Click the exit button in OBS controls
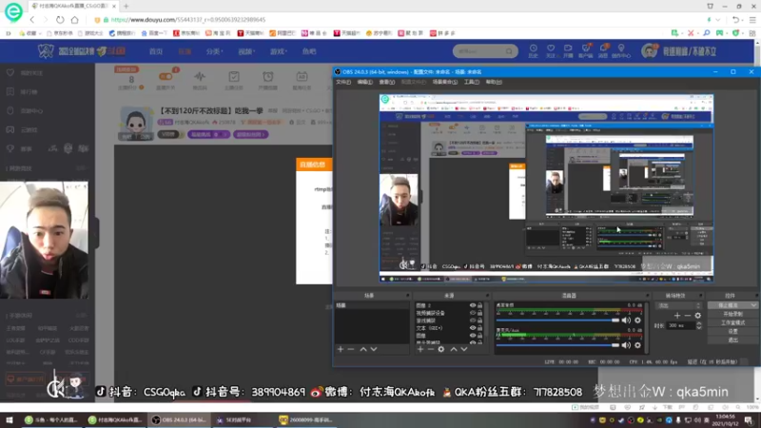Screen dimensions: 761x428 (732, 340)
